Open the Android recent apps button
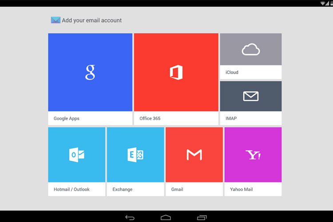The height and width of the screenshot is (222, 333). (202, 218)
